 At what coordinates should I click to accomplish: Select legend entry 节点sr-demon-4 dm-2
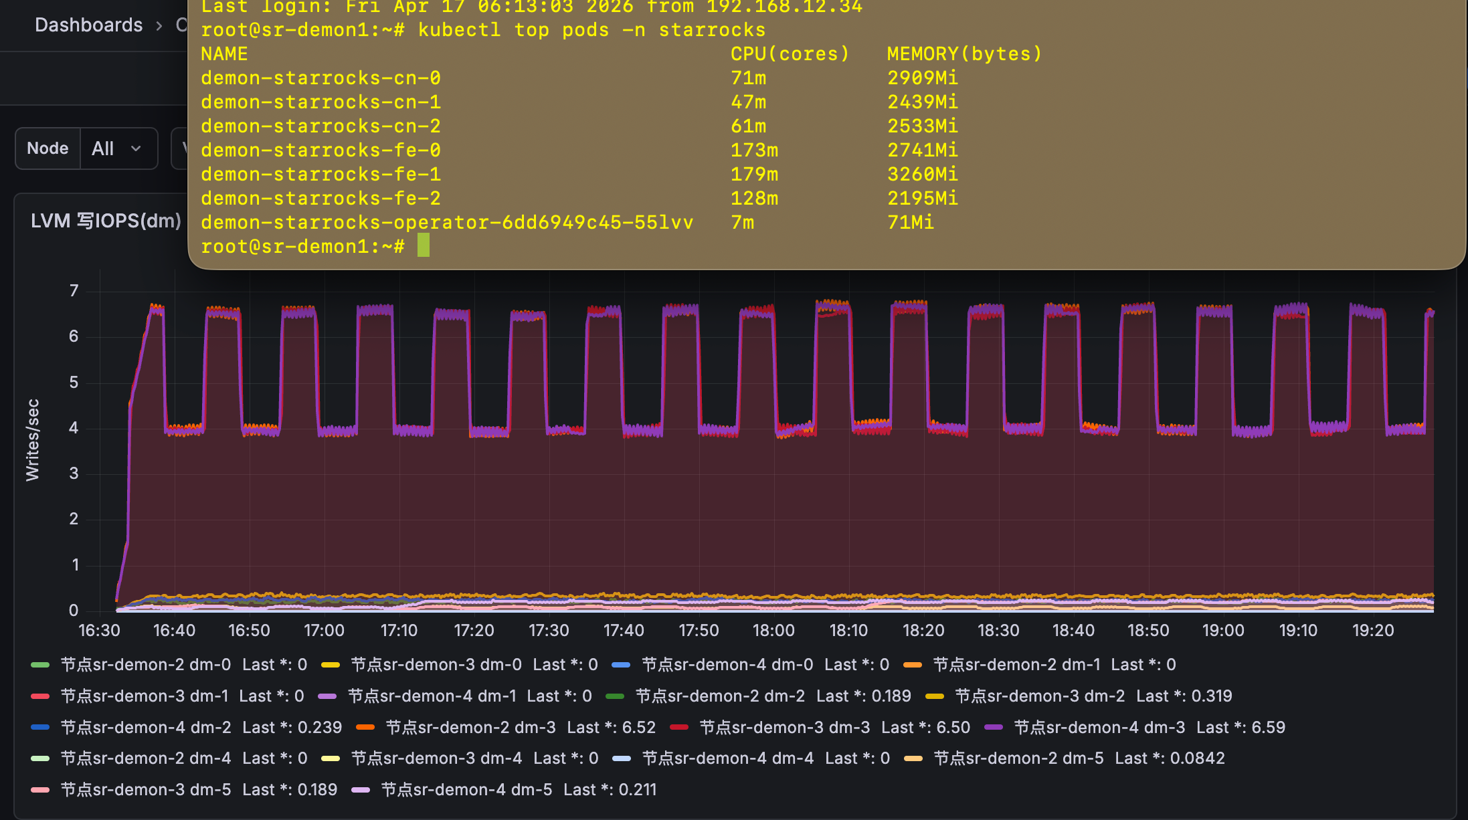click(145, 728)
